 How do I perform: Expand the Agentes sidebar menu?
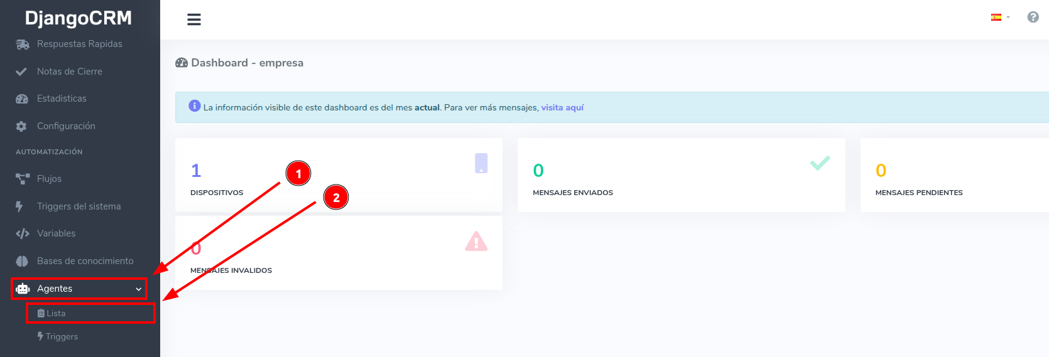coord(55,289)
